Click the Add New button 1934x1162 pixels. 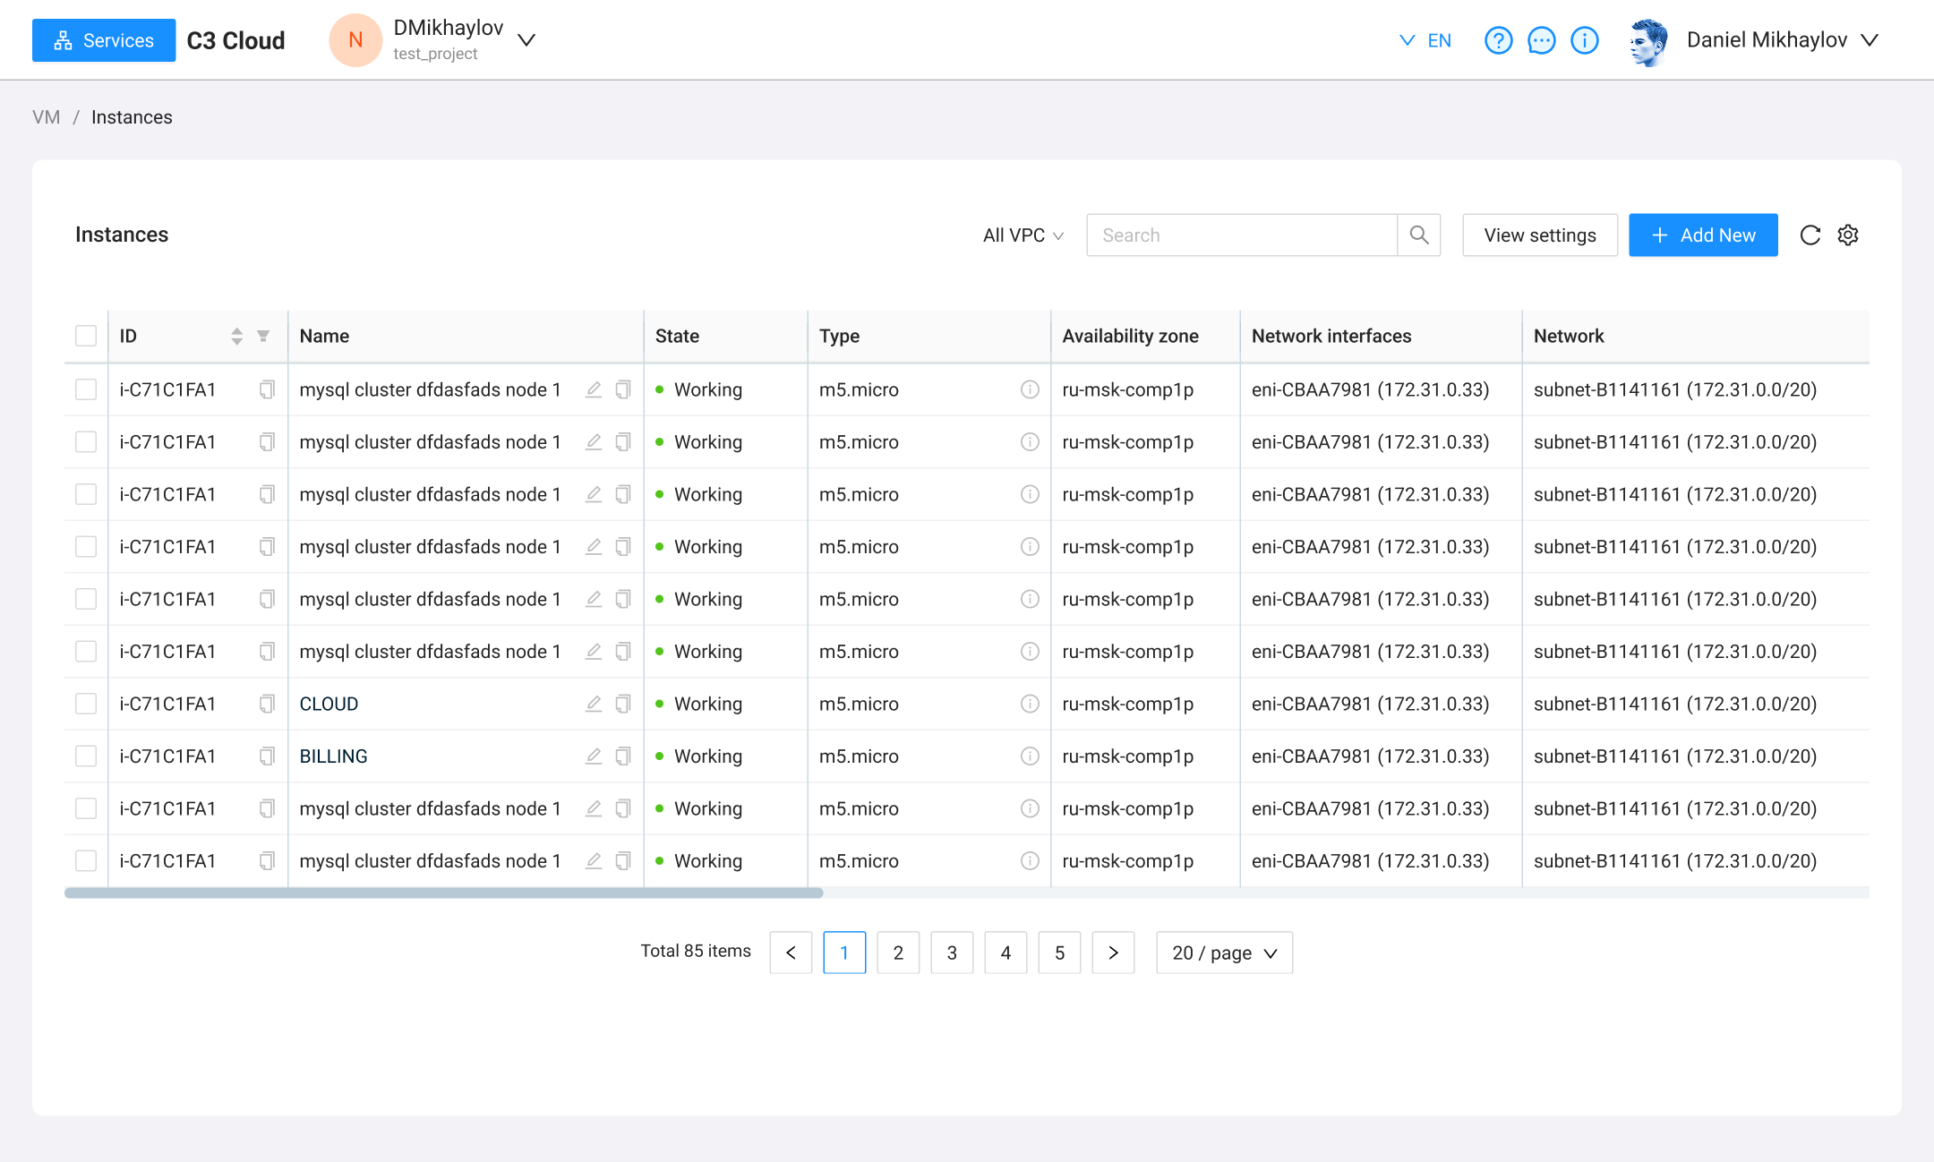pyautogui.click(x=1702, y=235)
